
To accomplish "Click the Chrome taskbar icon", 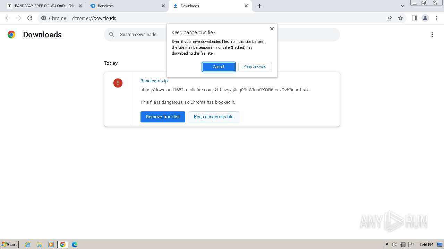I will pos(63,245).
